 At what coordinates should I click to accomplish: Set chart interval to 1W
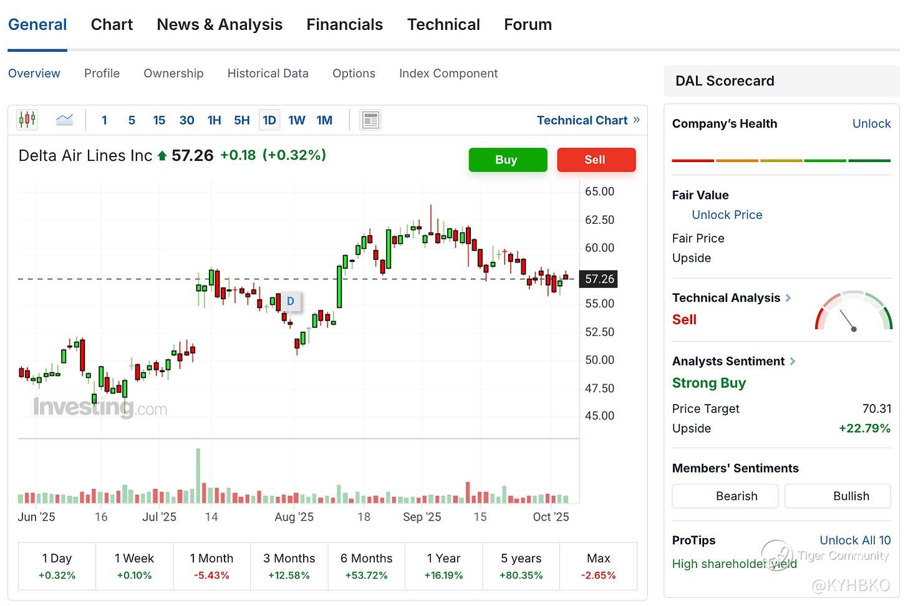tap(297, 120)
